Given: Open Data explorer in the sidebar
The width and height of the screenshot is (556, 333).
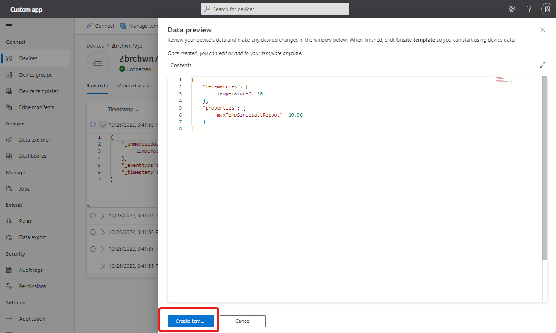Looking at the screenshot, I should 36,140.
